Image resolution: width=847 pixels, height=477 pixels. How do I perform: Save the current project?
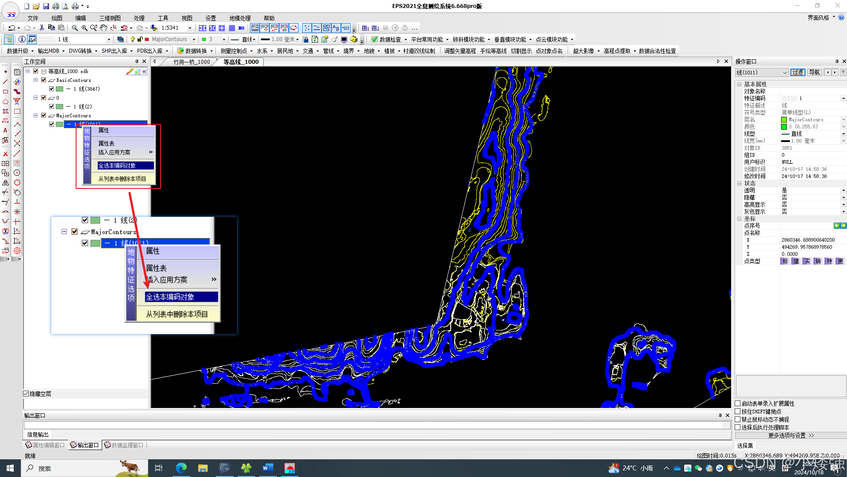(46, 6)
